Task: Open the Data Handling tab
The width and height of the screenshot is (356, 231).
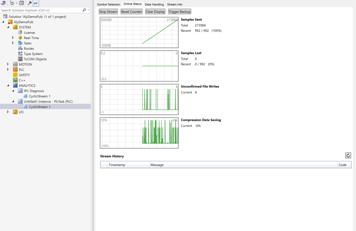Action: click(x=154, y=4)
